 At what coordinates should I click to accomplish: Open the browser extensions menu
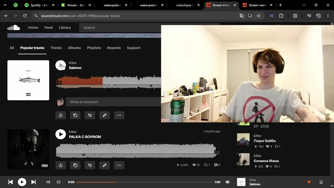point(281,16)
